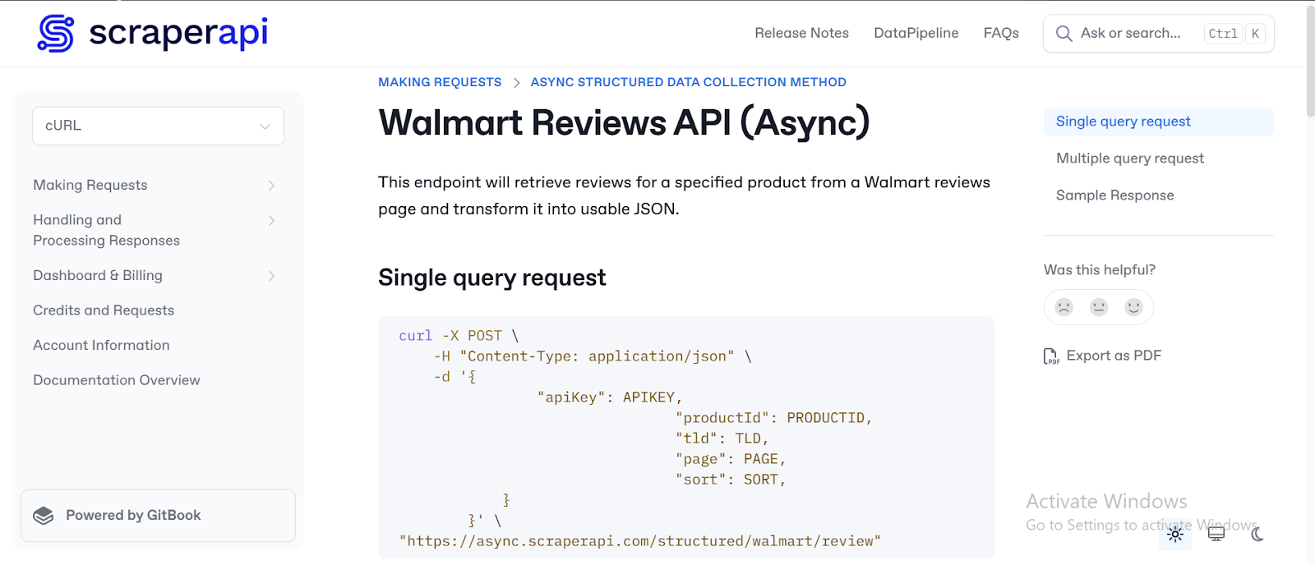Image resolution: width=1315 pixels, height=565 pixels.
Task: Open DataPipeline in top navigation
Action: (916, 33)
